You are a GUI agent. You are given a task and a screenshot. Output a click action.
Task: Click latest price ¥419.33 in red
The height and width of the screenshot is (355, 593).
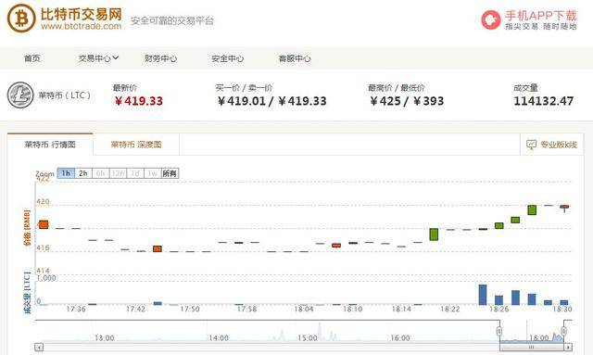(x=139, y=101)
